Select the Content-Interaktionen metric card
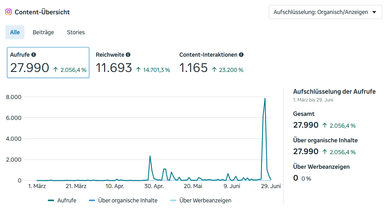The height and width of the screenshot is (208, 388). coord(212,63)
